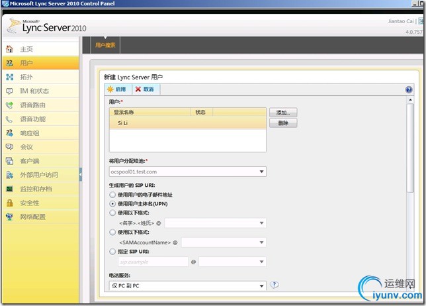
Task: Open the 主页 navigation item
Action: (x=41, y=49)
